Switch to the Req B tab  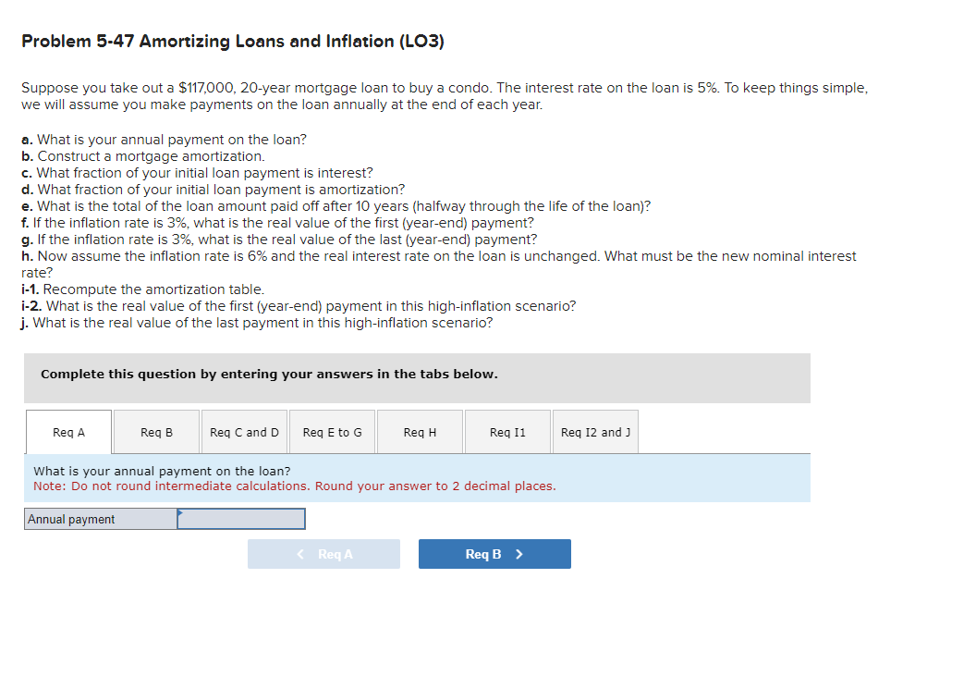[156, 431]
